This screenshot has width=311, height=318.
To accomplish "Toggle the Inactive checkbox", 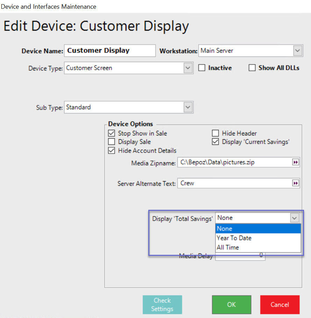I will pos(202,68).
